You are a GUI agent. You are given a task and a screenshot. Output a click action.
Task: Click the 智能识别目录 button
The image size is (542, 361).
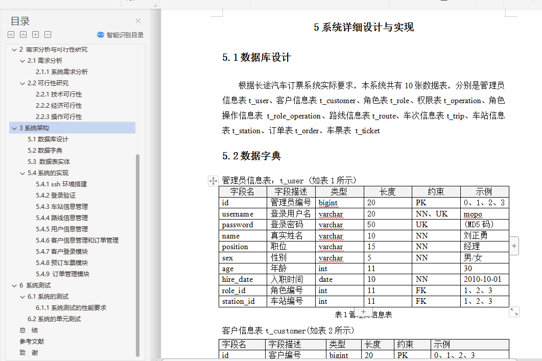click(x=120, y=35)
